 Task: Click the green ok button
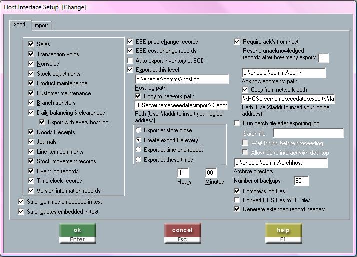click(78, 233)
